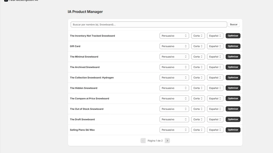273x153 pixels.
Task: Click the "The Out of Stock Snowboard" name
Action: click(87, 109)
